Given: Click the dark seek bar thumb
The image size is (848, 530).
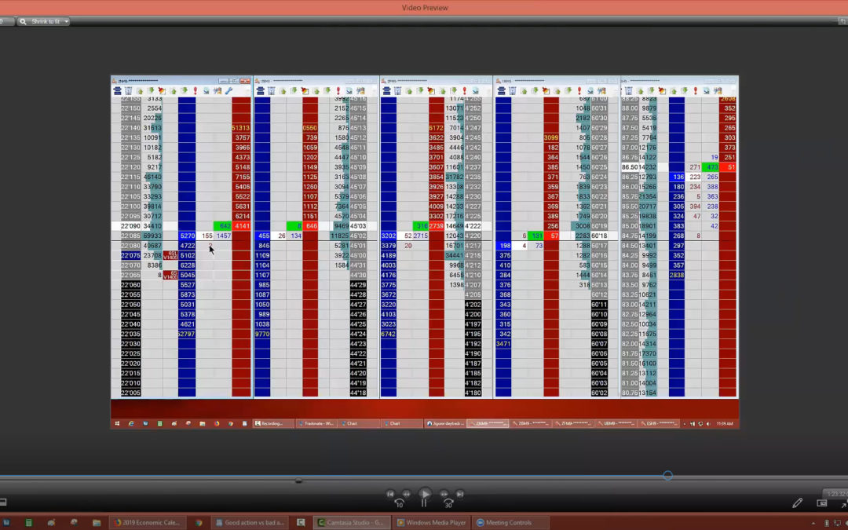Looking at the screenshot, I should pos(298,481).
